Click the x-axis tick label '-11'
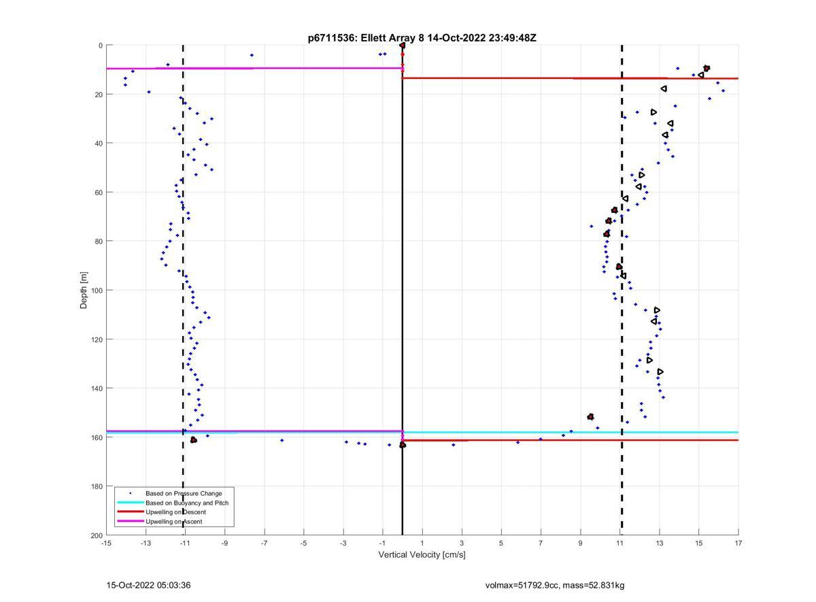 [x=185, y=544]
